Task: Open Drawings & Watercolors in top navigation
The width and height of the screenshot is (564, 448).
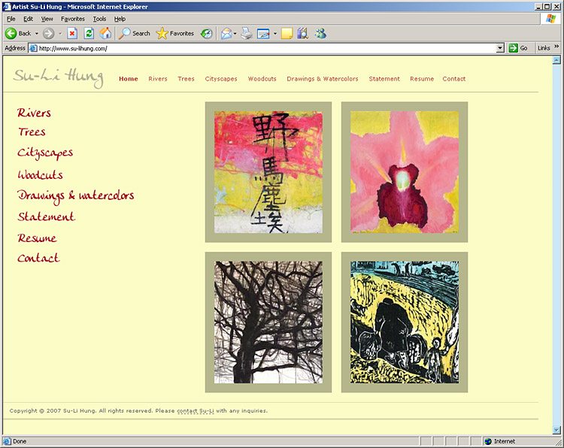Action: [x=323, y=79]
